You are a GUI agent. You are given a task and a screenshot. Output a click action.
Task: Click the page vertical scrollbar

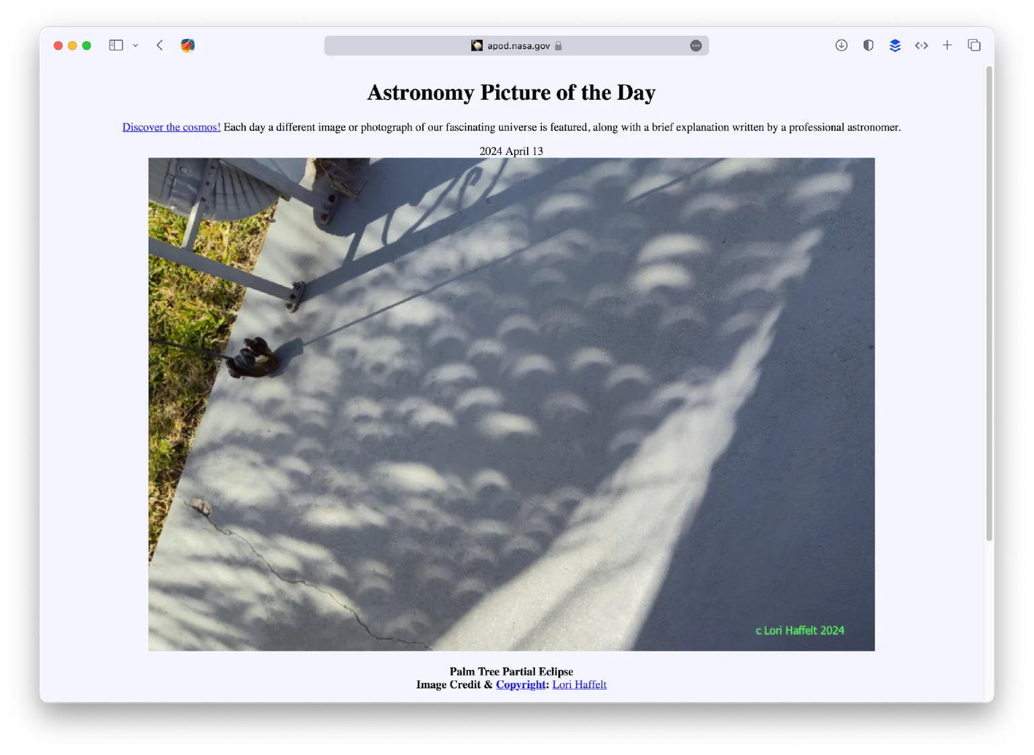[989, 303]
